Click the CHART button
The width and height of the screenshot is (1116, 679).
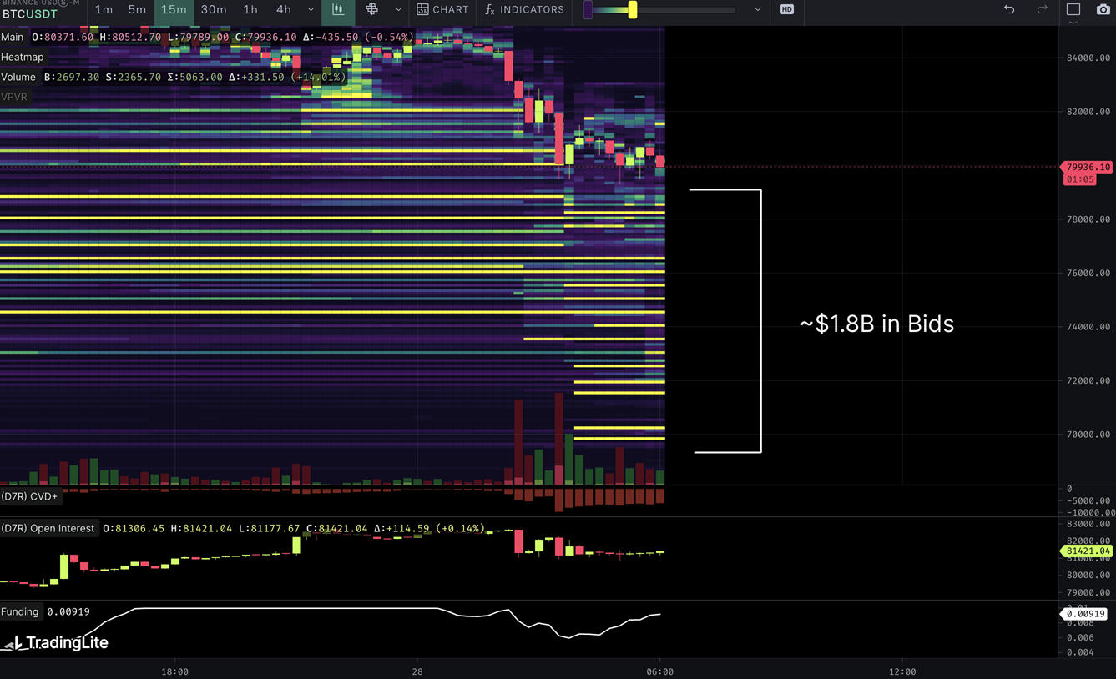click(442, 10)
